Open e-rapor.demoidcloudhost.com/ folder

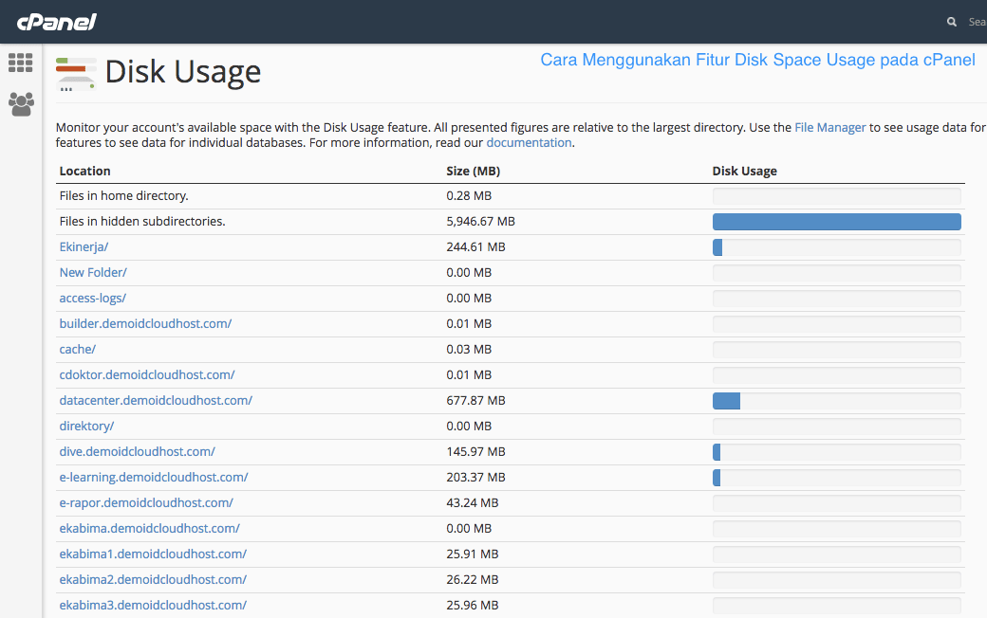(145, 502)
